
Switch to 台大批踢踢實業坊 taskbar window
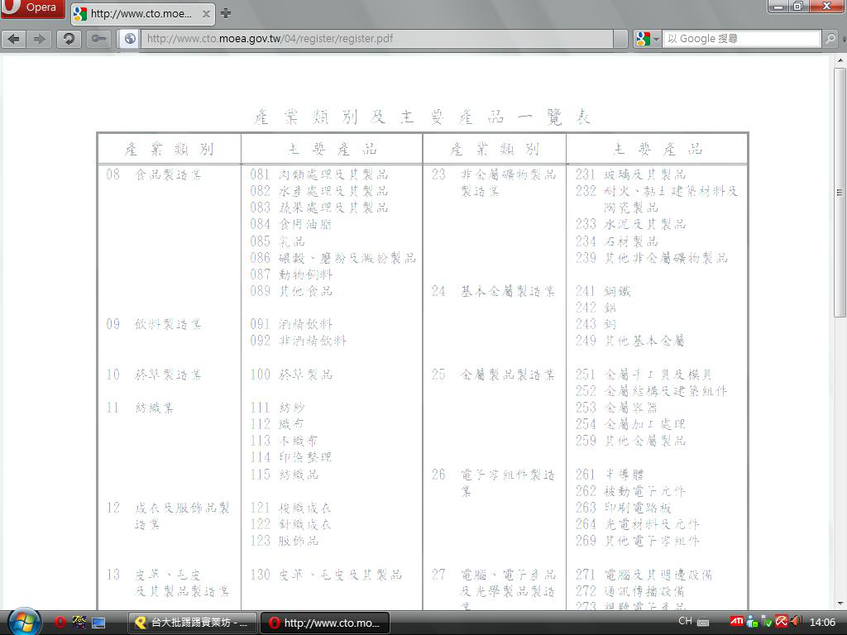pos(193,623)
